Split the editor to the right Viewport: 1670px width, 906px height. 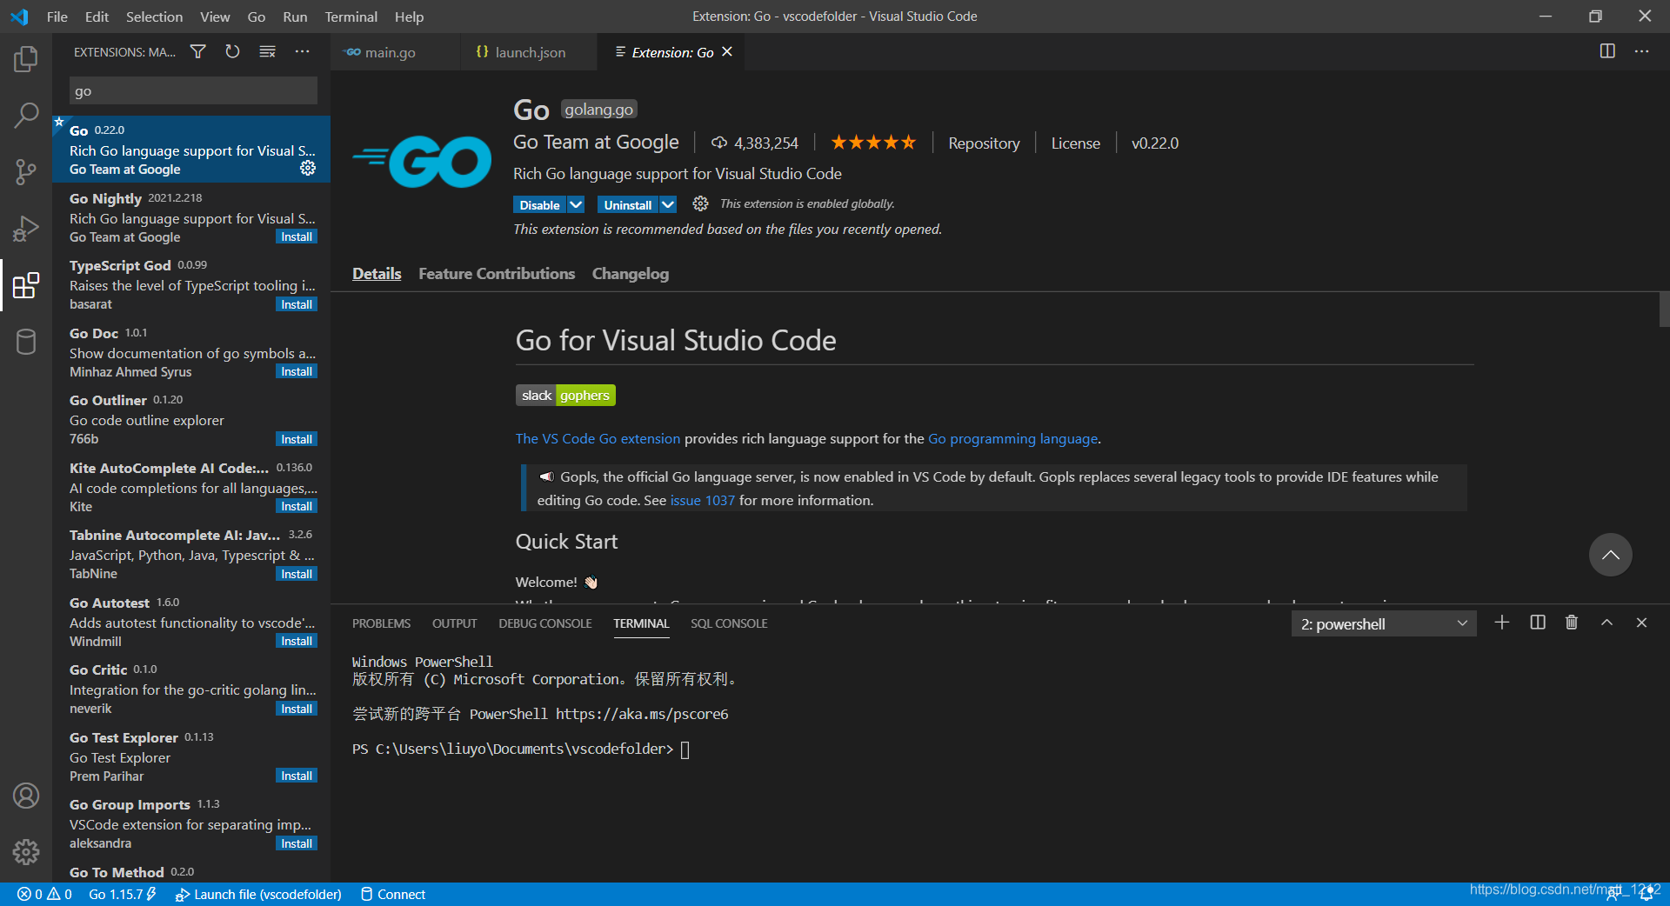pyautogui.click(x=1607, y=51)
